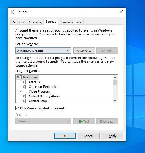Click the speaker icon beside Asterisk

[x=25, y=82]
